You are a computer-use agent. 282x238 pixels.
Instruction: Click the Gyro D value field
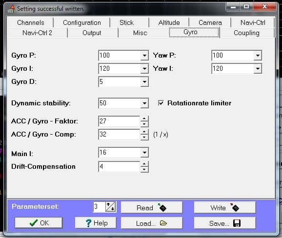click(120, 82)
